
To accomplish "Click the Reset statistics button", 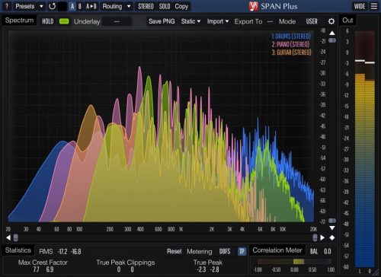I will [x=174, y=251].
